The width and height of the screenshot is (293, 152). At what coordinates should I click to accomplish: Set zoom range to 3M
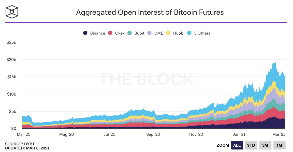point(265,145)
